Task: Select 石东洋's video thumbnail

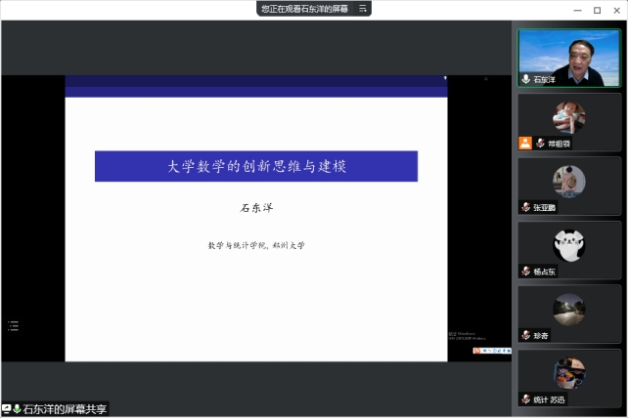Action: (x=568, y=57)
